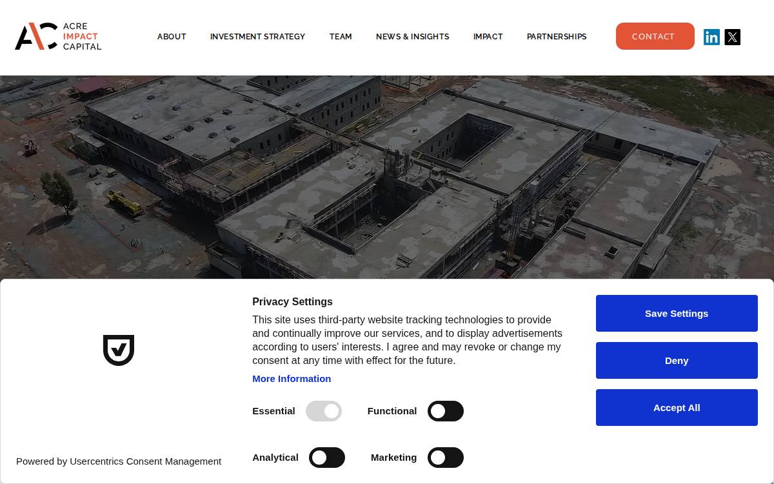This screenshot has width=774, height=484.
Task: Enable the Analytical cookies switch
Action: point(327,458)
